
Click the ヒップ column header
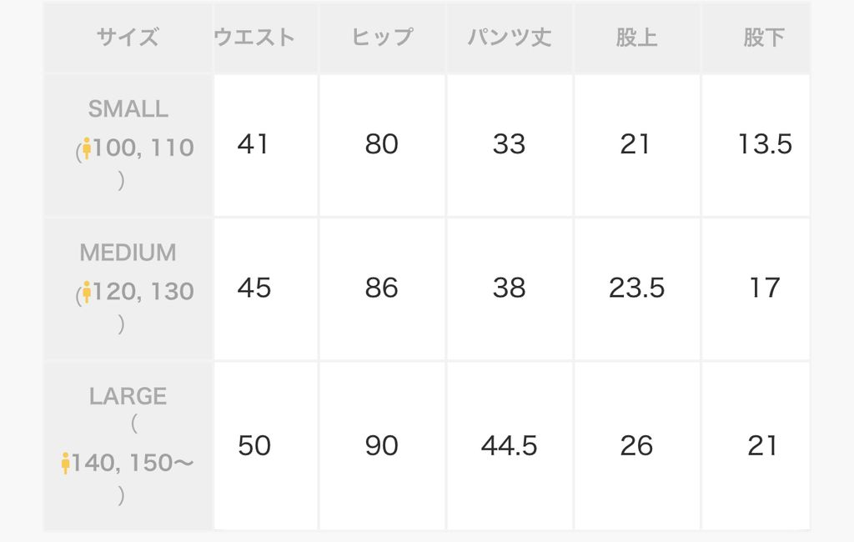(382, 38)
